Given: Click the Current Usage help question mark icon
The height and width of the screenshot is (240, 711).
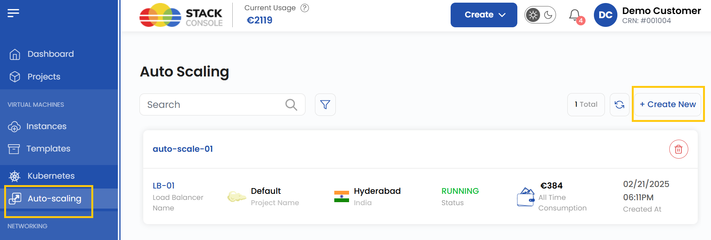Looking at the screenshot, I should pyautogui.click(x=305, y=8).
